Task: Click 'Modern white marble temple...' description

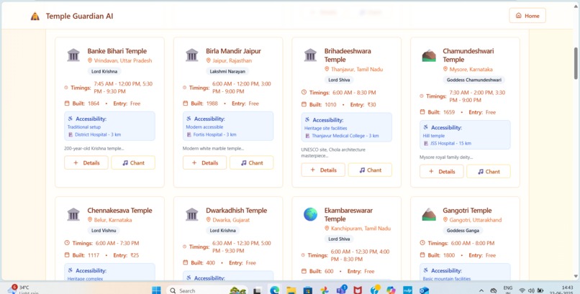Action: (x=213, y=149)
